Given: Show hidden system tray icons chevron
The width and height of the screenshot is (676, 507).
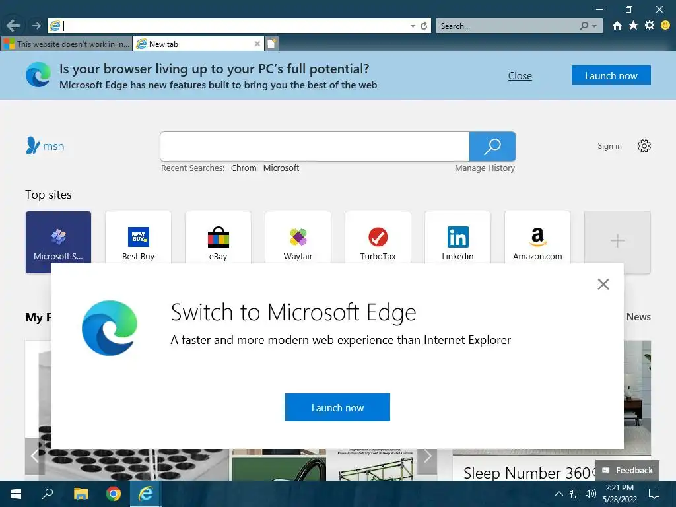Looking at the screenshot, I should (558, 494).
